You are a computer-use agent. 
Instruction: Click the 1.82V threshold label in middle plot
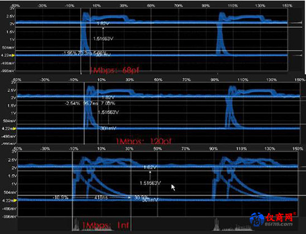coord(108,97)
